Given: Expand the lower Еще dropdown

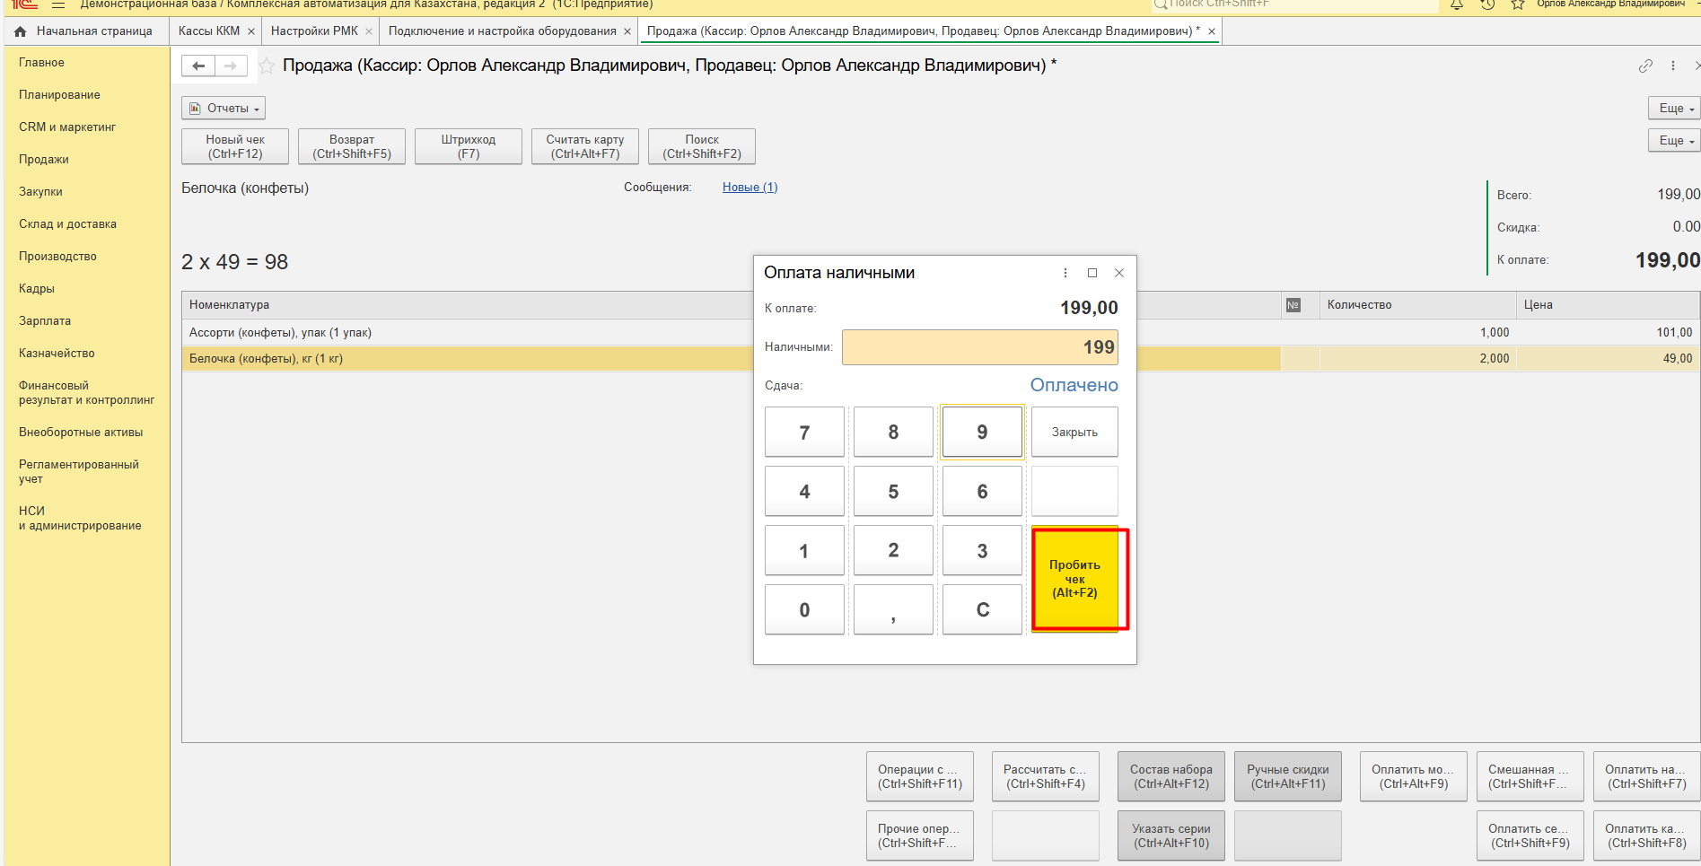Looking at the screenshot, I should click(1675, 141).
